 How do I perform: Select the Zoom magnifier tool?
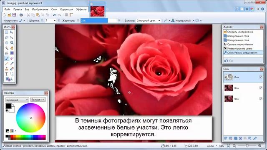[x=12, y=42]
